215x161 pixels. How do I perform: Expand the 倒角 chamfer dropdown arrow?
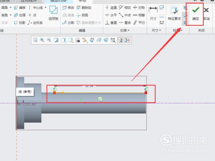pos(11,15)
